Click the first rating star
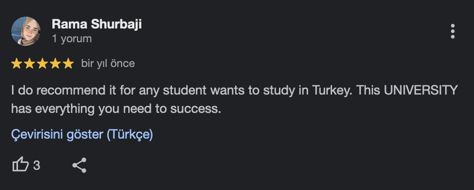The image size is (474, 190). (16, 63)
